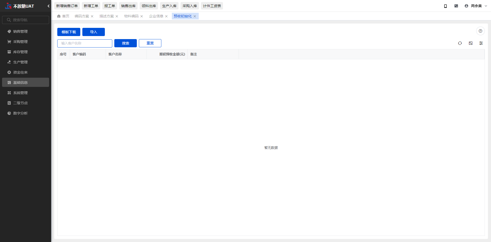
Task: Open the 生产管理 sidebar menu
Action: tap(26, 62)
